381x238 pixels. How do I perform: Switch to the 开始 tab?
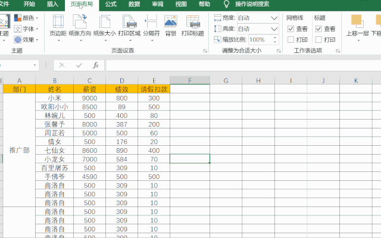pos(29,4)
